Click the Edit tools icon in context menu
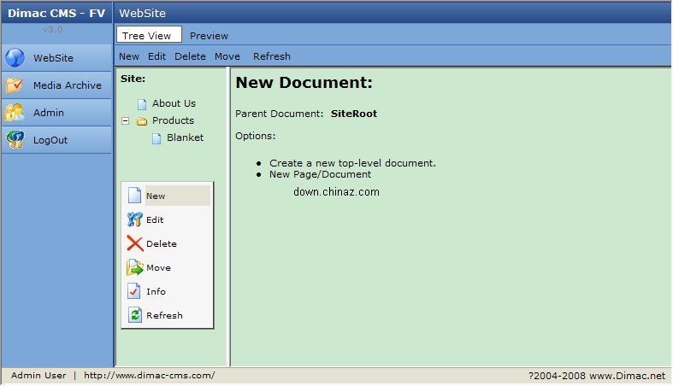The image size is (673, 386). [134, 219]
